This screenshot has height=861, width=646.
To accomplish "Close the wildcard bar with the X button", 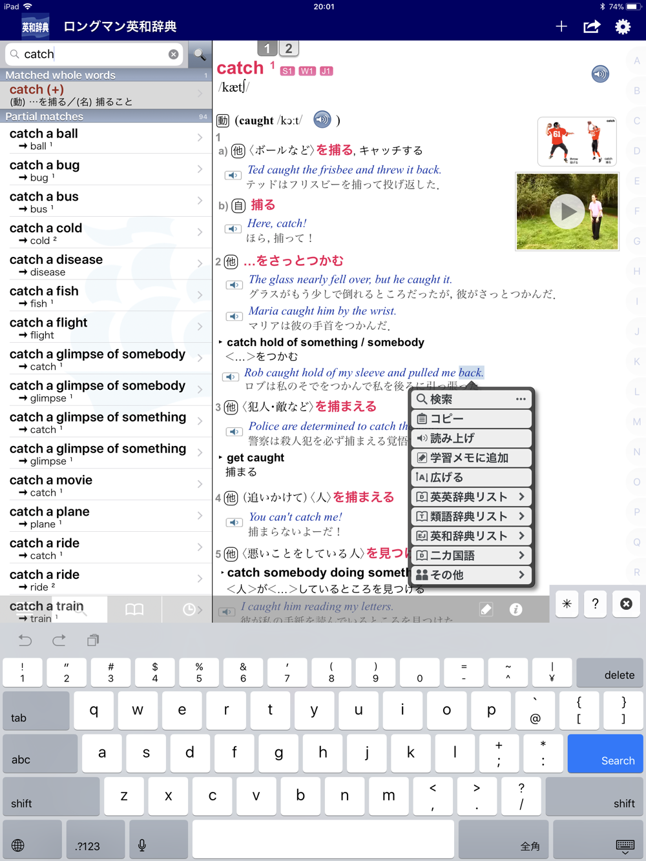I will 626,604.
